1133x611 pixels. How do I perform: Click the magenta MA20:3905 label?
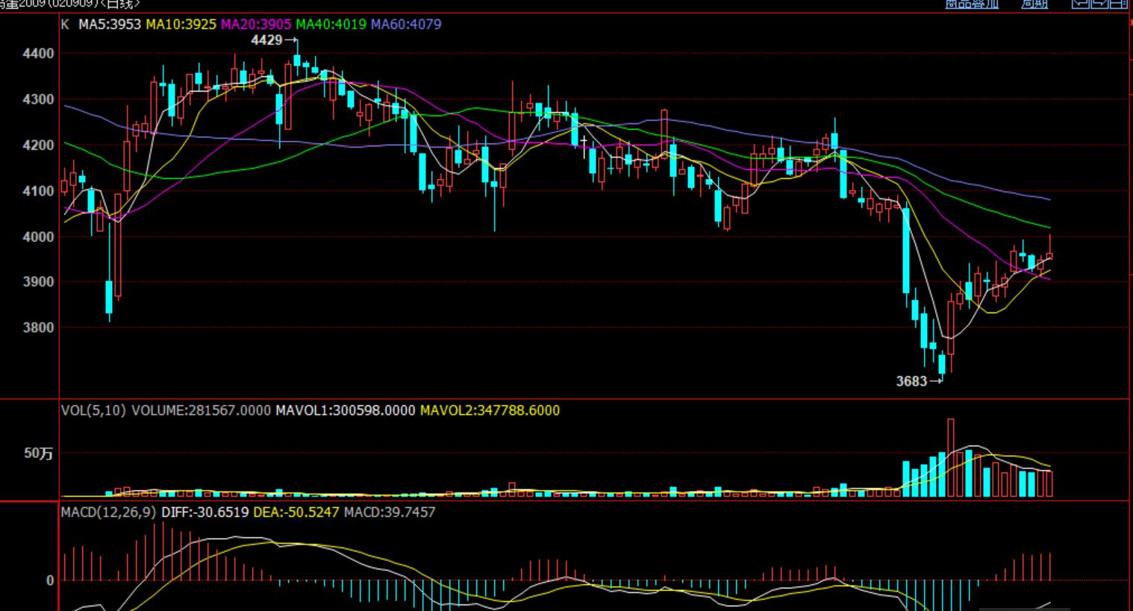(256, 24)
